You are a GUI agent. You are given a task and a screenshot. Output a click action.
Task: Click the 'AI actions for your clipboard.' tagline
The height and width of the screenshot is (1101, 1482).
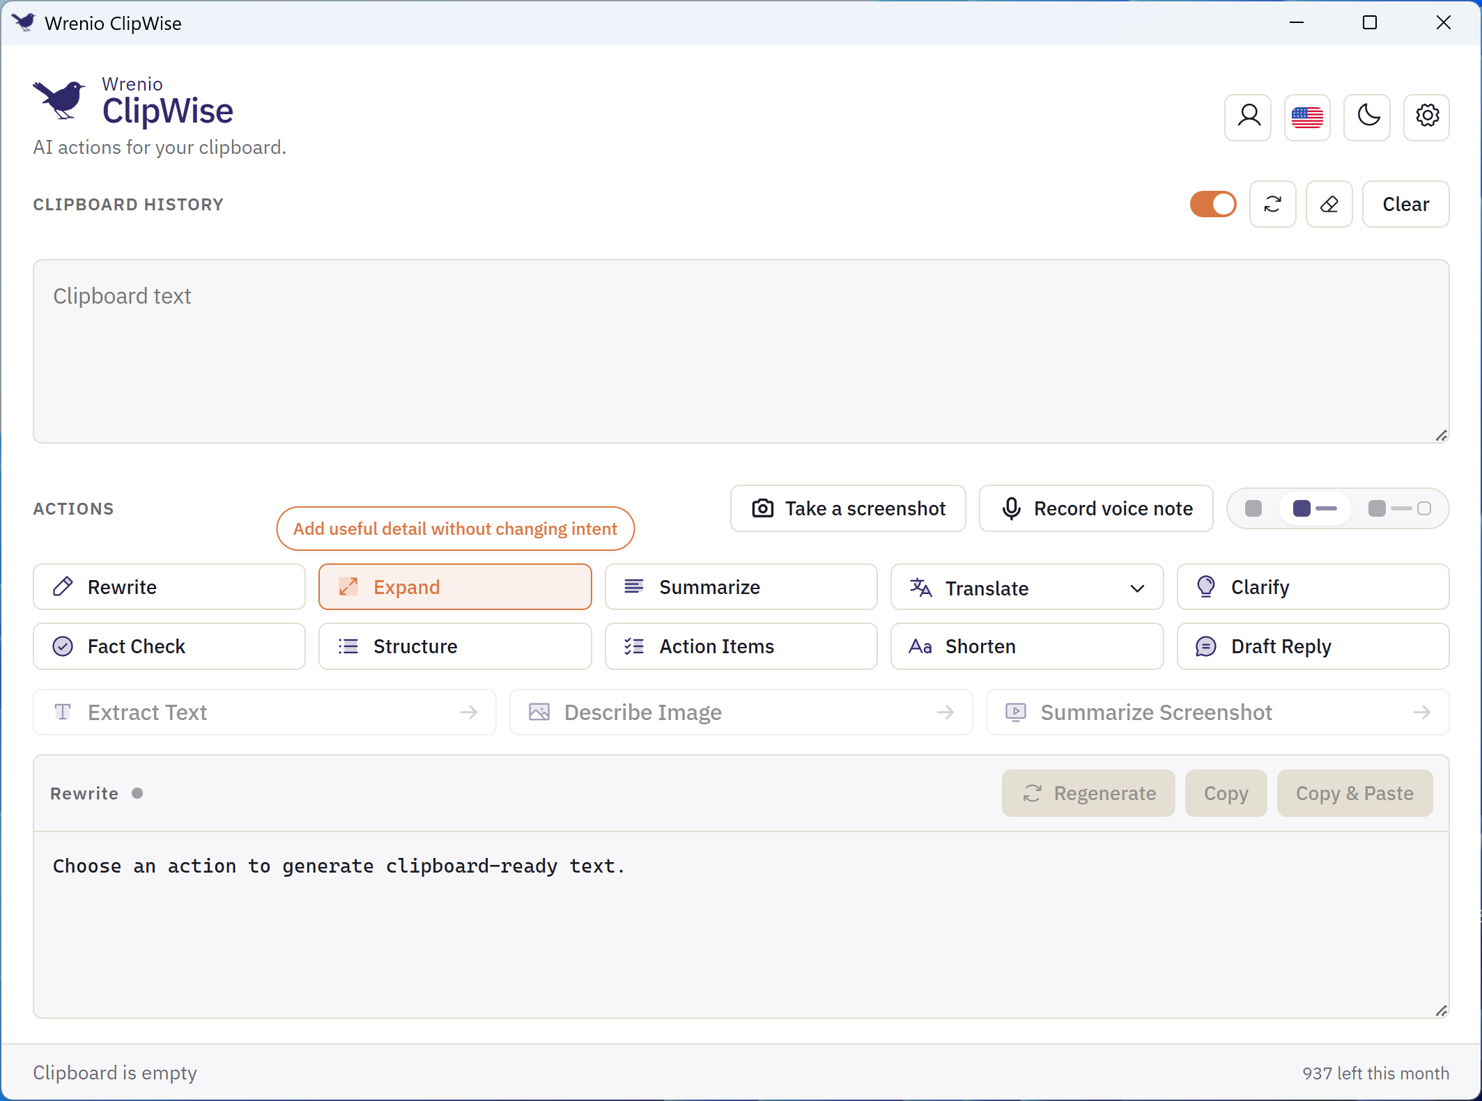pos(160,148)
